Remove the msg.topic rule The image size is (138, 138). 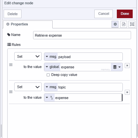click(127, 92)
